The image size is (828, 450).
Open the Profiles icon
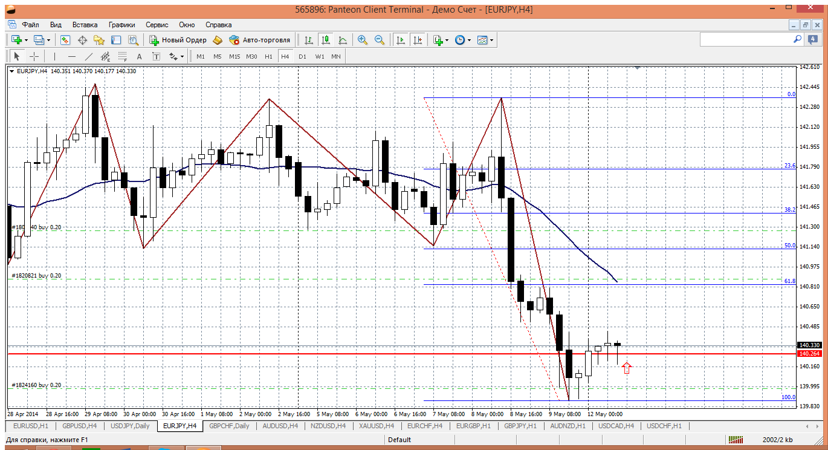[x=39, y=40]
